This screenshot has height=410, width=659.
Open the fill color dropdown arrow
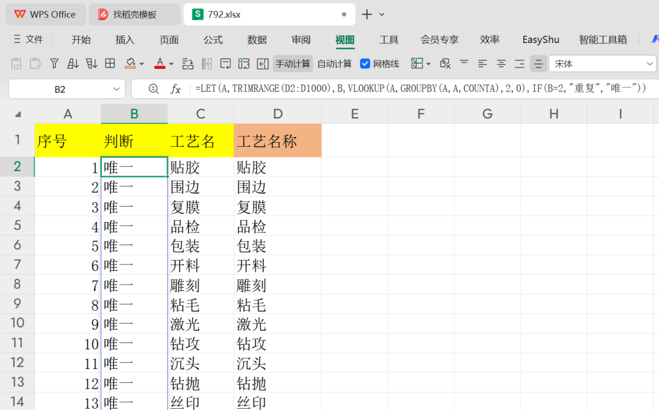point(142,64)
